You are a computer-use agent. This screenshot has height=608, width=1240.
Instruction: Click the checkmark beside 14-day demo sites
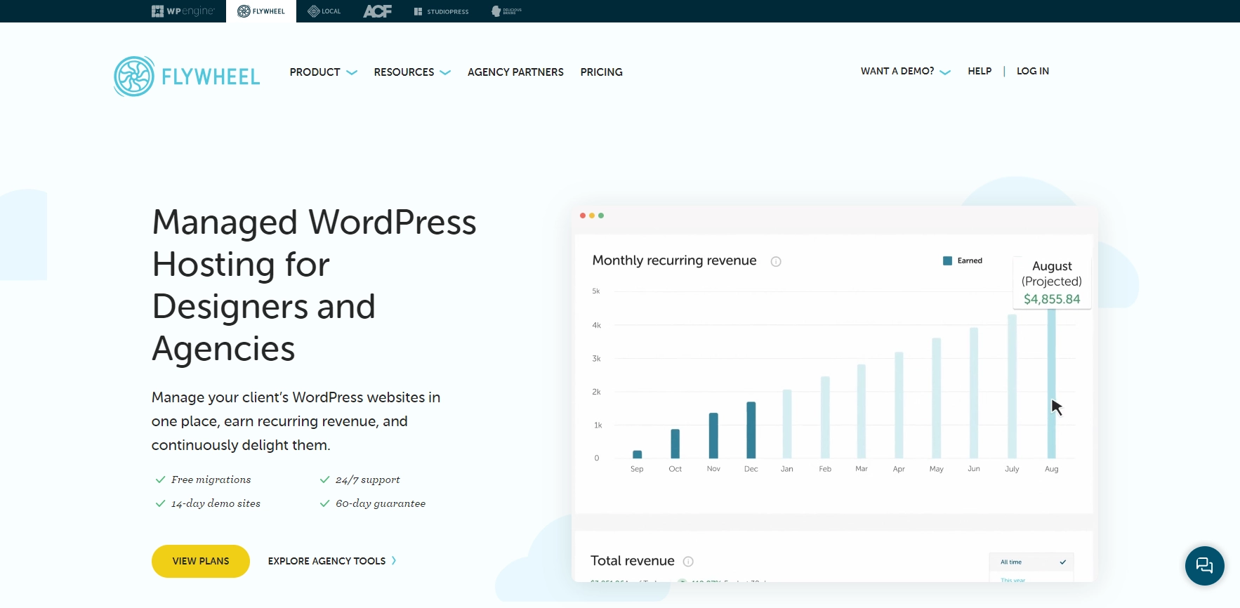160,503
